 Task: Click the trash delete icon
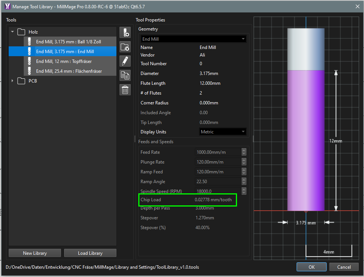click(125, 90)
